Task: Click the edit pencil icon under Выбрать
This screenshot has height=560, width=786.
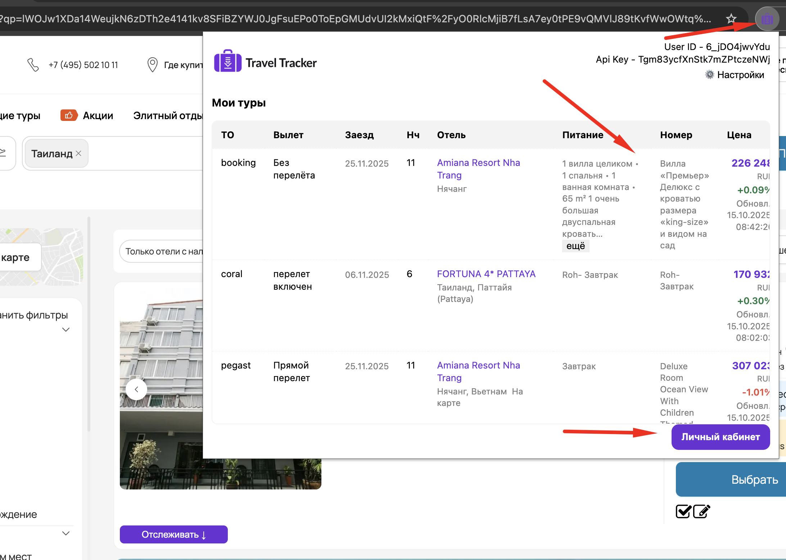Action: (x=701, y=511)
